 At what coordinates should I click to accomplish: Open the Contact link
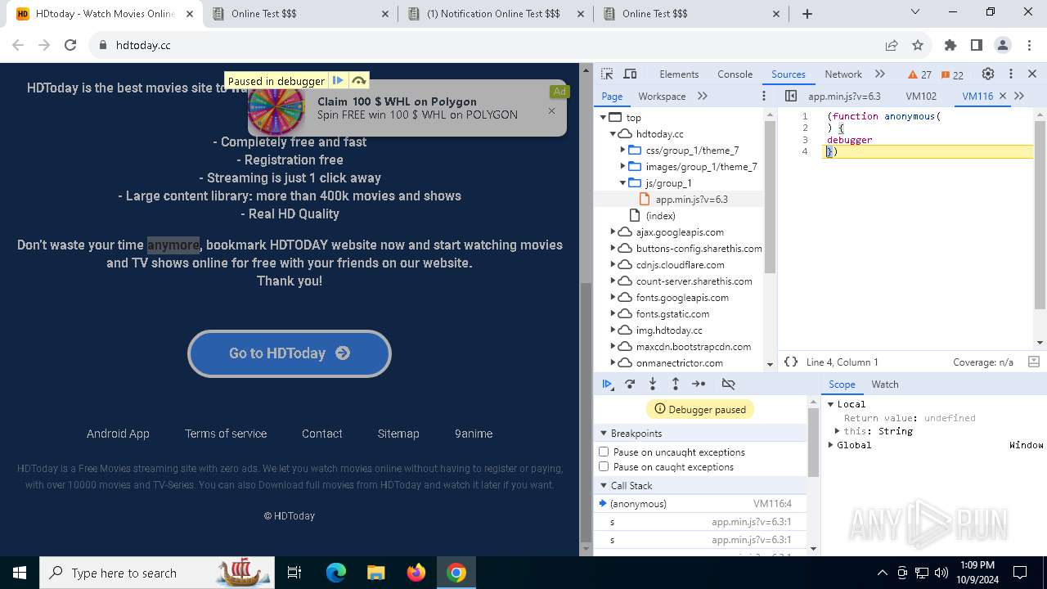point(321,434)
